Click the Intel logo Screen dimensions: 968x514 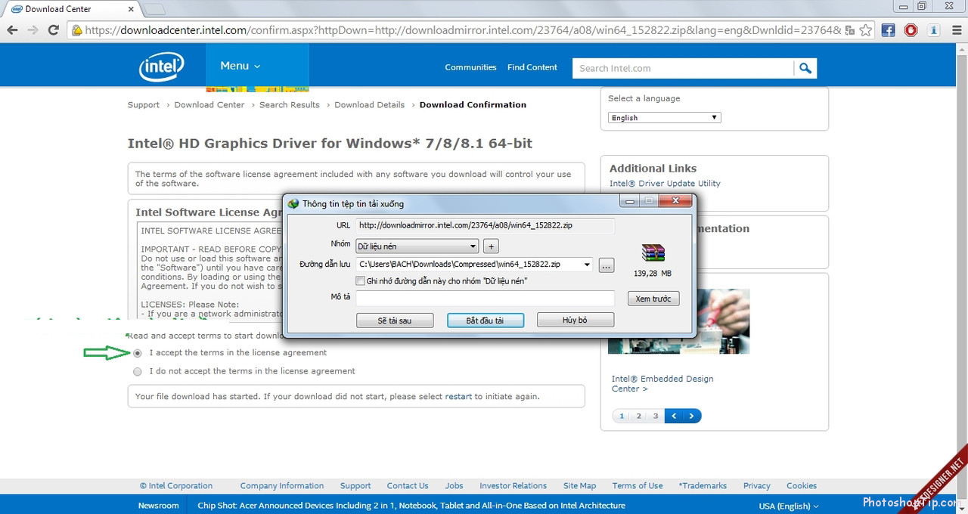pos(162,67)
